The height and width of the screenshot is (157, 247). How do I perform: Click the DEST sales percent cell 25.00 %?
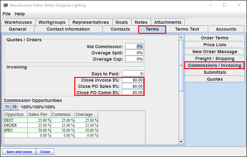click(x=39, y=120)
